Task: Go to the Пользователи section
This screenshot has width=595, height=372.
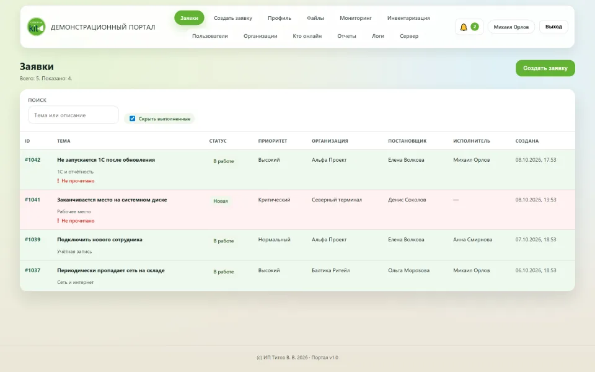Action: (x=210, y=36)
